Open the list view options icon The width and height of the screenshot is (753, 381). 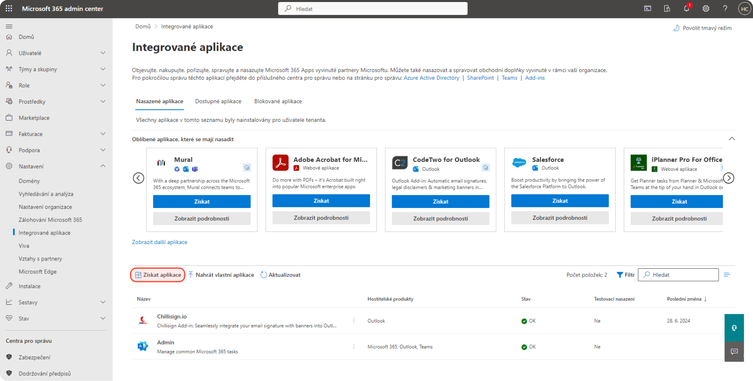(x=727, y=275)
